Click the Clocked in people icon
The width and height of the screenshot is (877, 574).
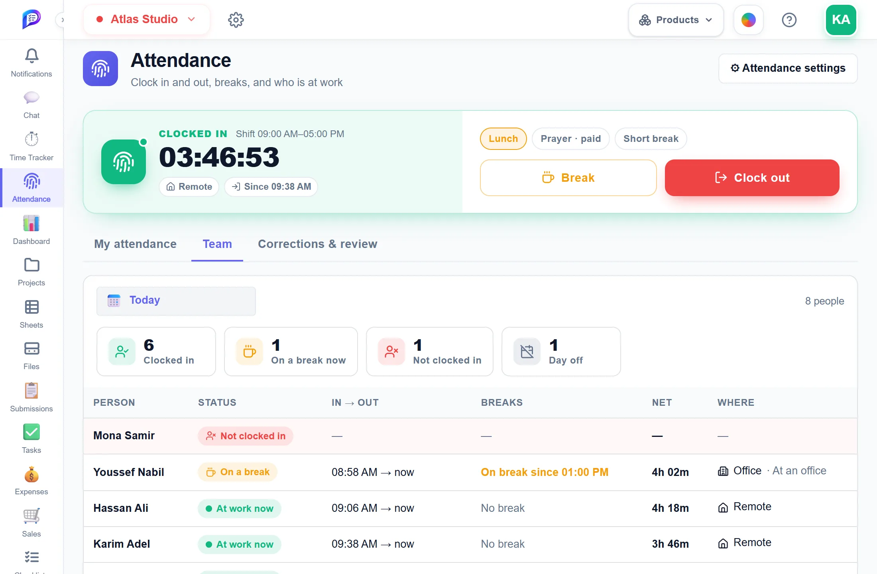122,352
